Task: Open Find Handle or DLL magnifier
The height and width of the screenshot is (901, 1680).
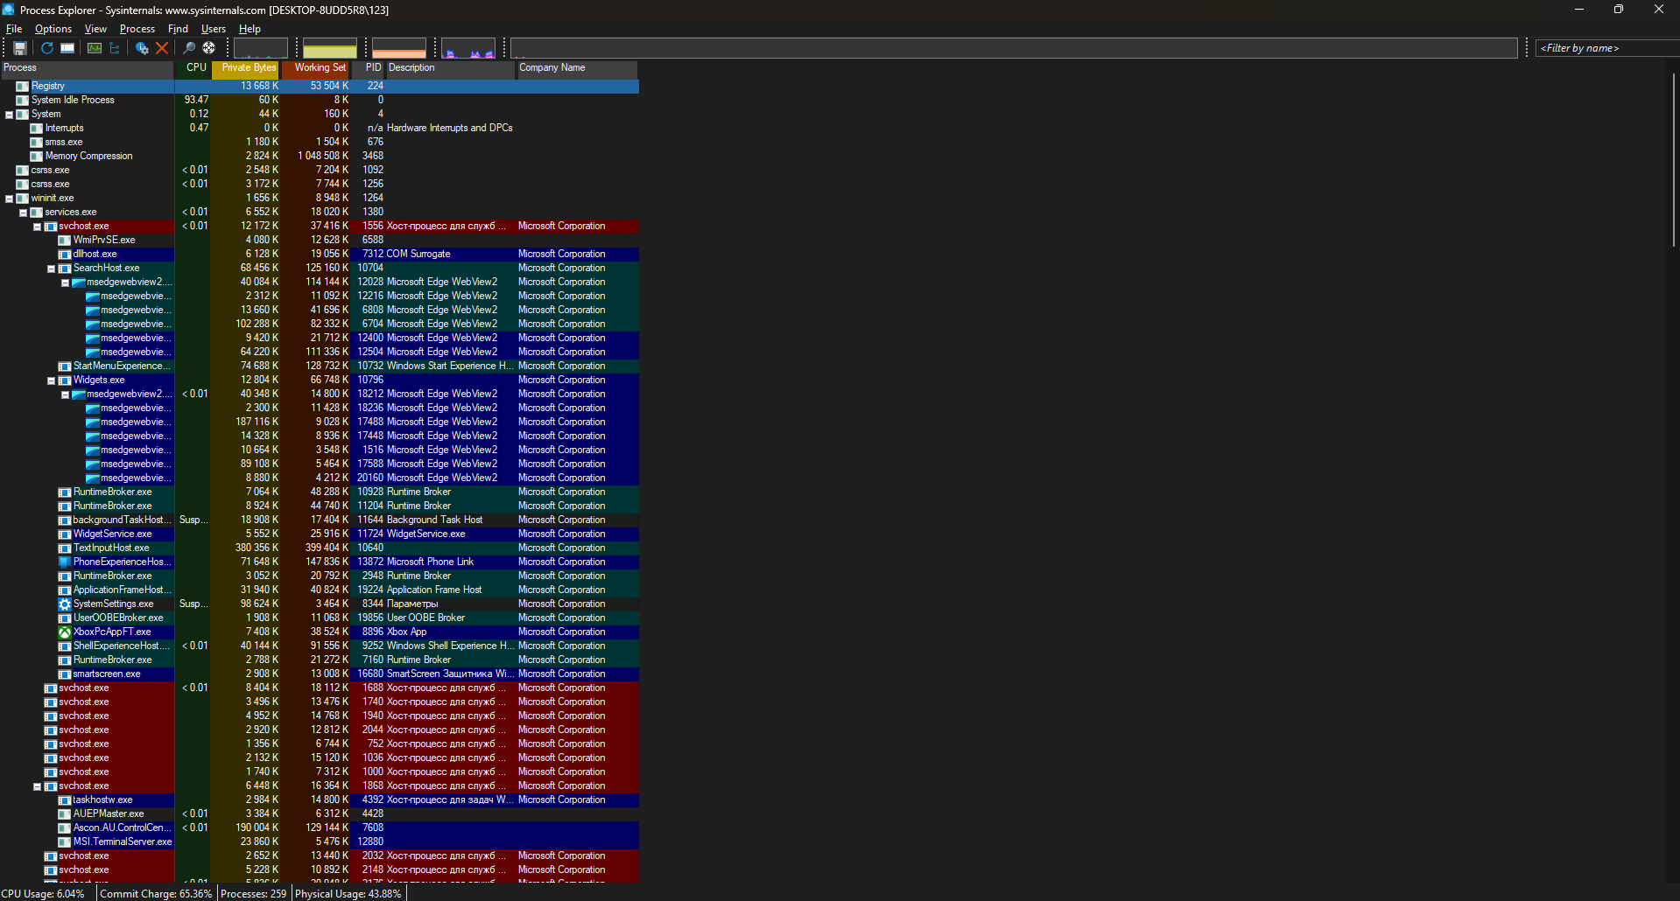Action: 189,48
